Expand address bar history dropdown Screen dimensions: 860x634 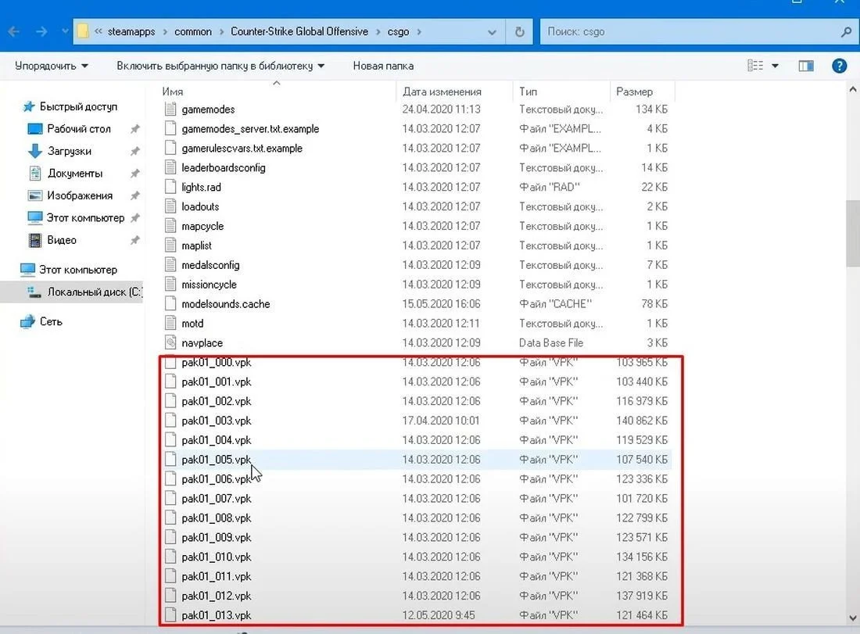coord(492,32)
